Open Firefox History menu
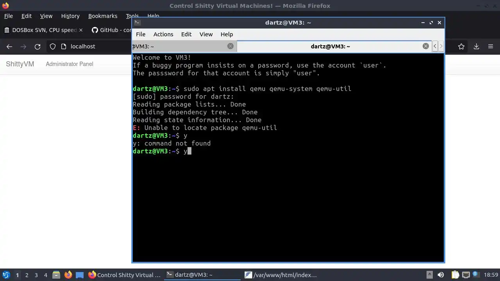Viewport: 500px width, 281px height. point(70,16)
